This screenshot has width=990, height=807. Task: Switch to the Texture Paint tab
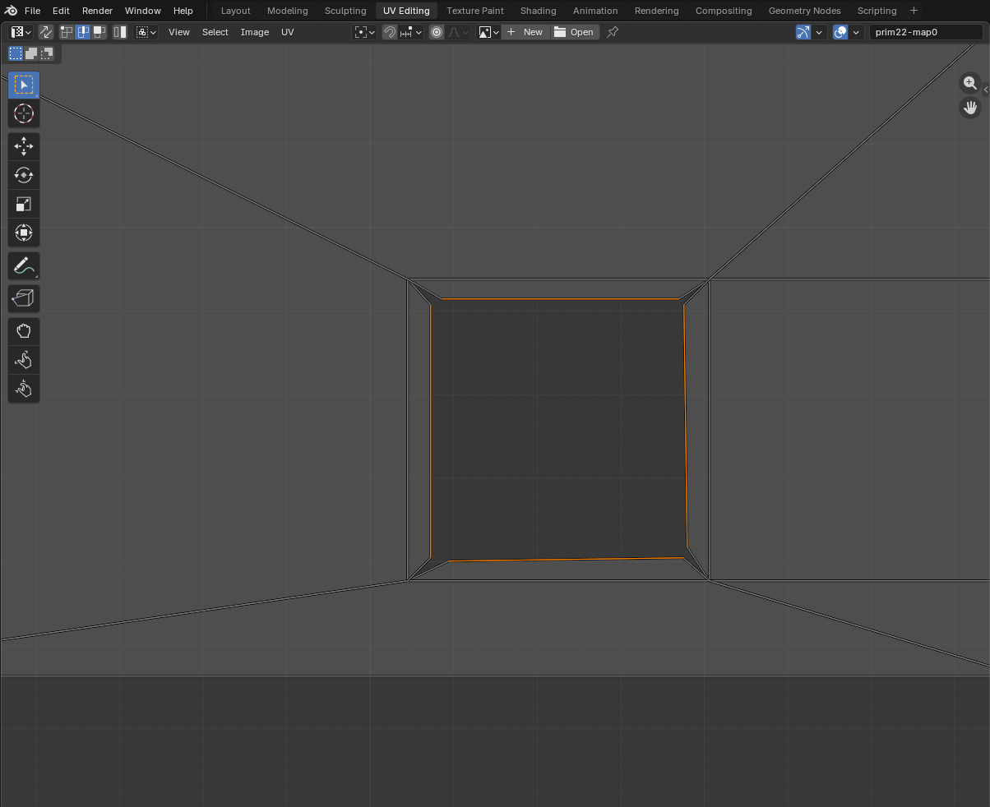point(474,11)
